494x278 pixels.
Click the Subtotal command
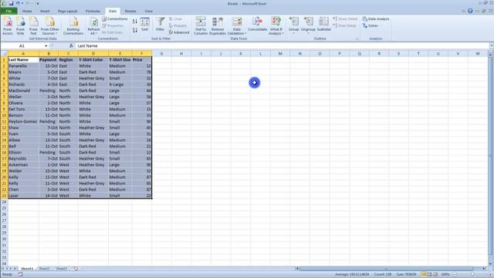coord(323,24)
